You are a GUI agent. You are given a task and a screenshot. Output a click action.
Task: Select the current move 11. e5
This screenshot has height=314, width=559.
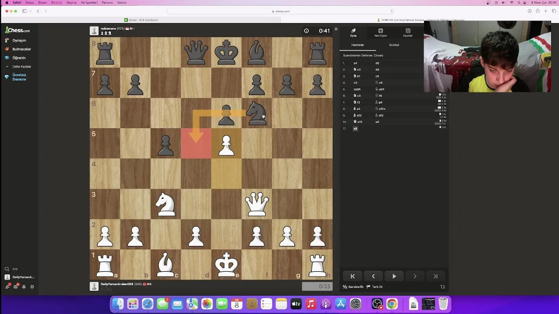pos(355,129)
